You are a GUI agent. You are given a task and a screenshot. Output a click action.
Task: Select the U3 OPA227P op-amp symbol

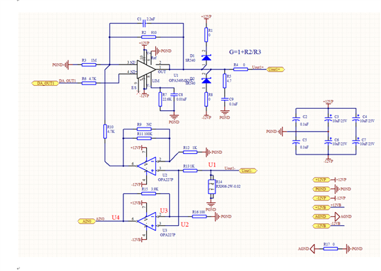tap(147, 221)
